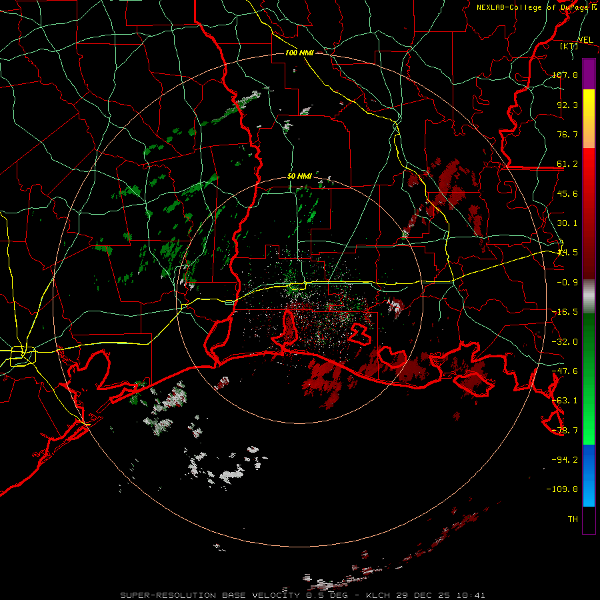Viewport: 600px width, 600px height.
Task: Click the NEXLAB-College of DuPage title text
Action: (x=536, y=7)
